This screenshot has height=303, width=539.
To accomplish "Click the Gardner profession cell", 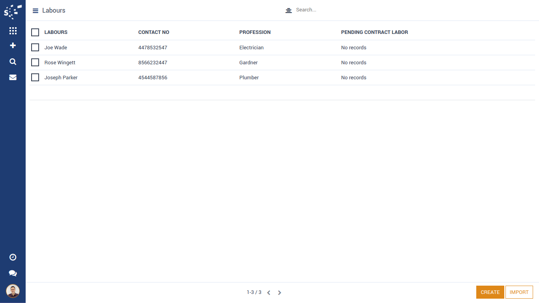I will pyautogui.click(x=249, y=63).
